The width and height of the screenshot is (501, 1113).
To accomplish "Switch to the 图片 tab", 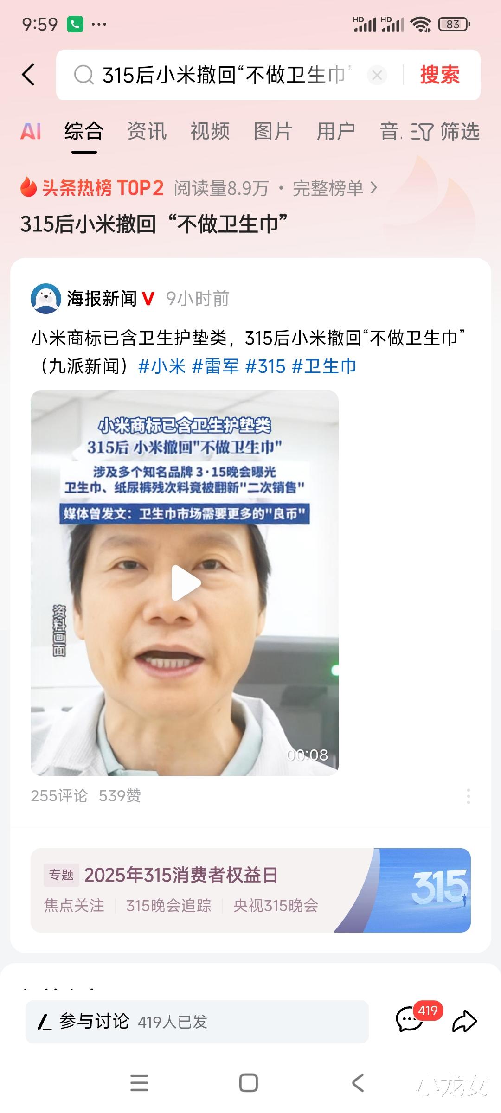I will tap(273, 131).
